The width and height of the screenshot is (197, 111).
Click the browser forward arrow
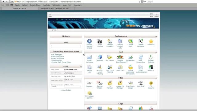7,2
